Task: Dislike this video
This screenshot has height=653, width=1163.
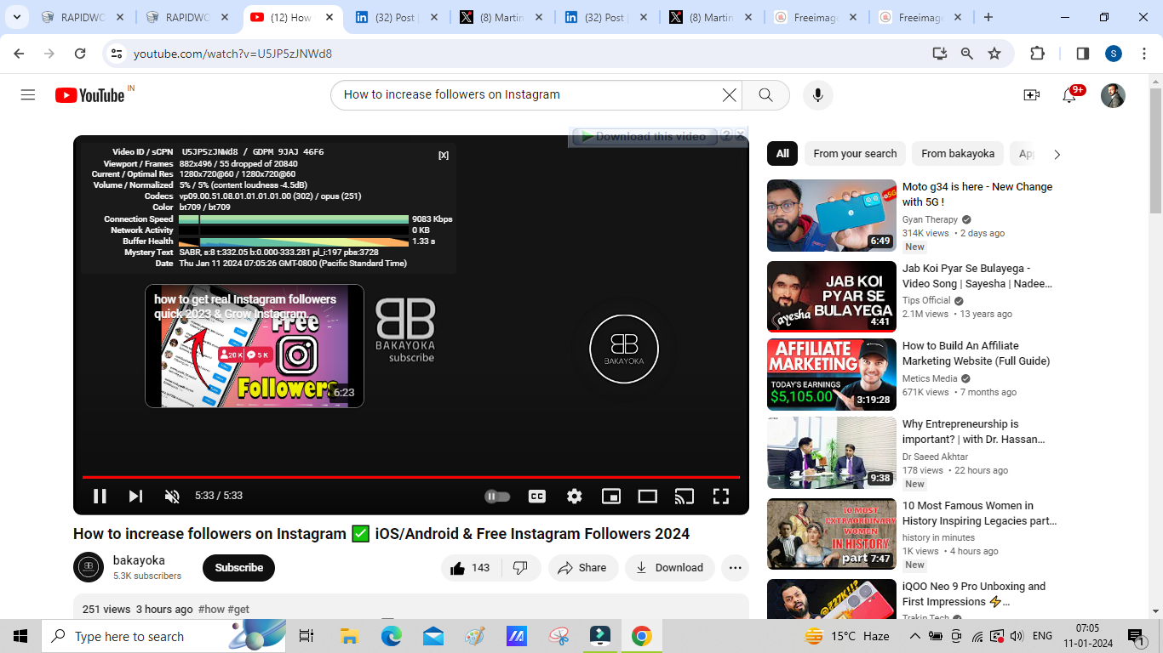Action: (521, 568)
